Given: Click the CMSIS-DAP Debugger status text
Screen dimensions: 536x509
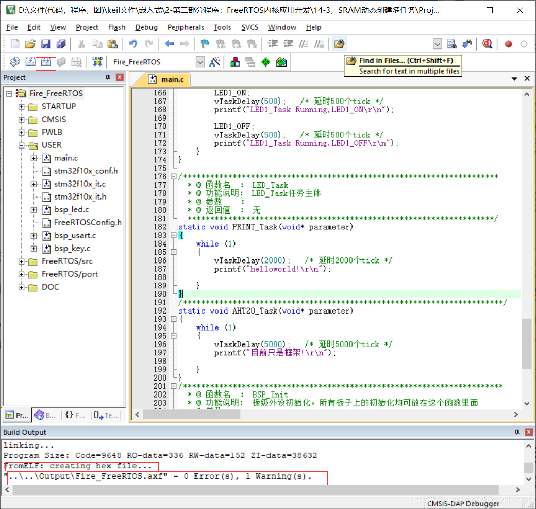Looking at the screenshot, I should pos(463,503).
